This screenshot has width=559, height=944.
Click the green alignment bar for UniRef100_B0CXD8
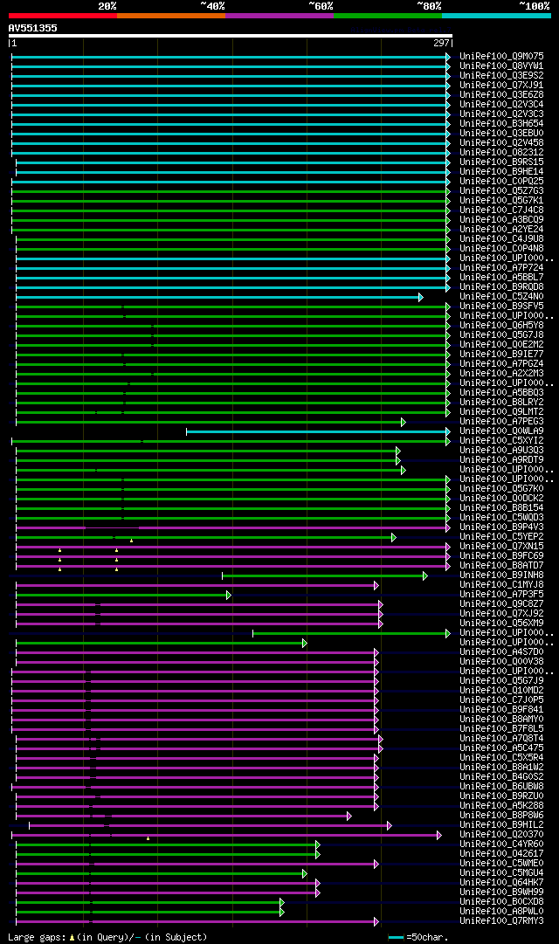(150, 902)
